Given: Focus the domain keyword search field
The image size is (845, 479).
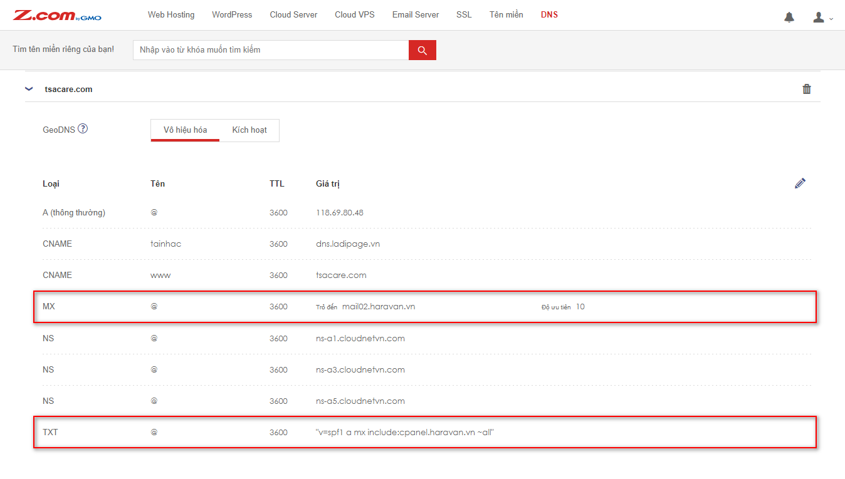Looking at the screenshot, I should [271, 50].
